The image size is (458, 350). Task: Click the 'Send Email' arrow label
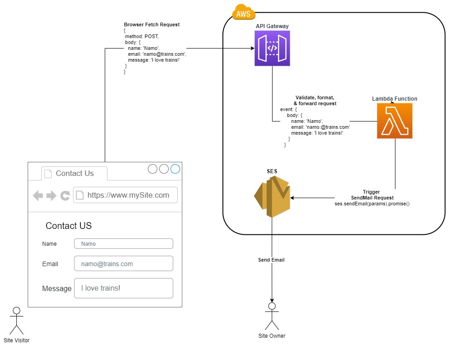click(271, 260)
